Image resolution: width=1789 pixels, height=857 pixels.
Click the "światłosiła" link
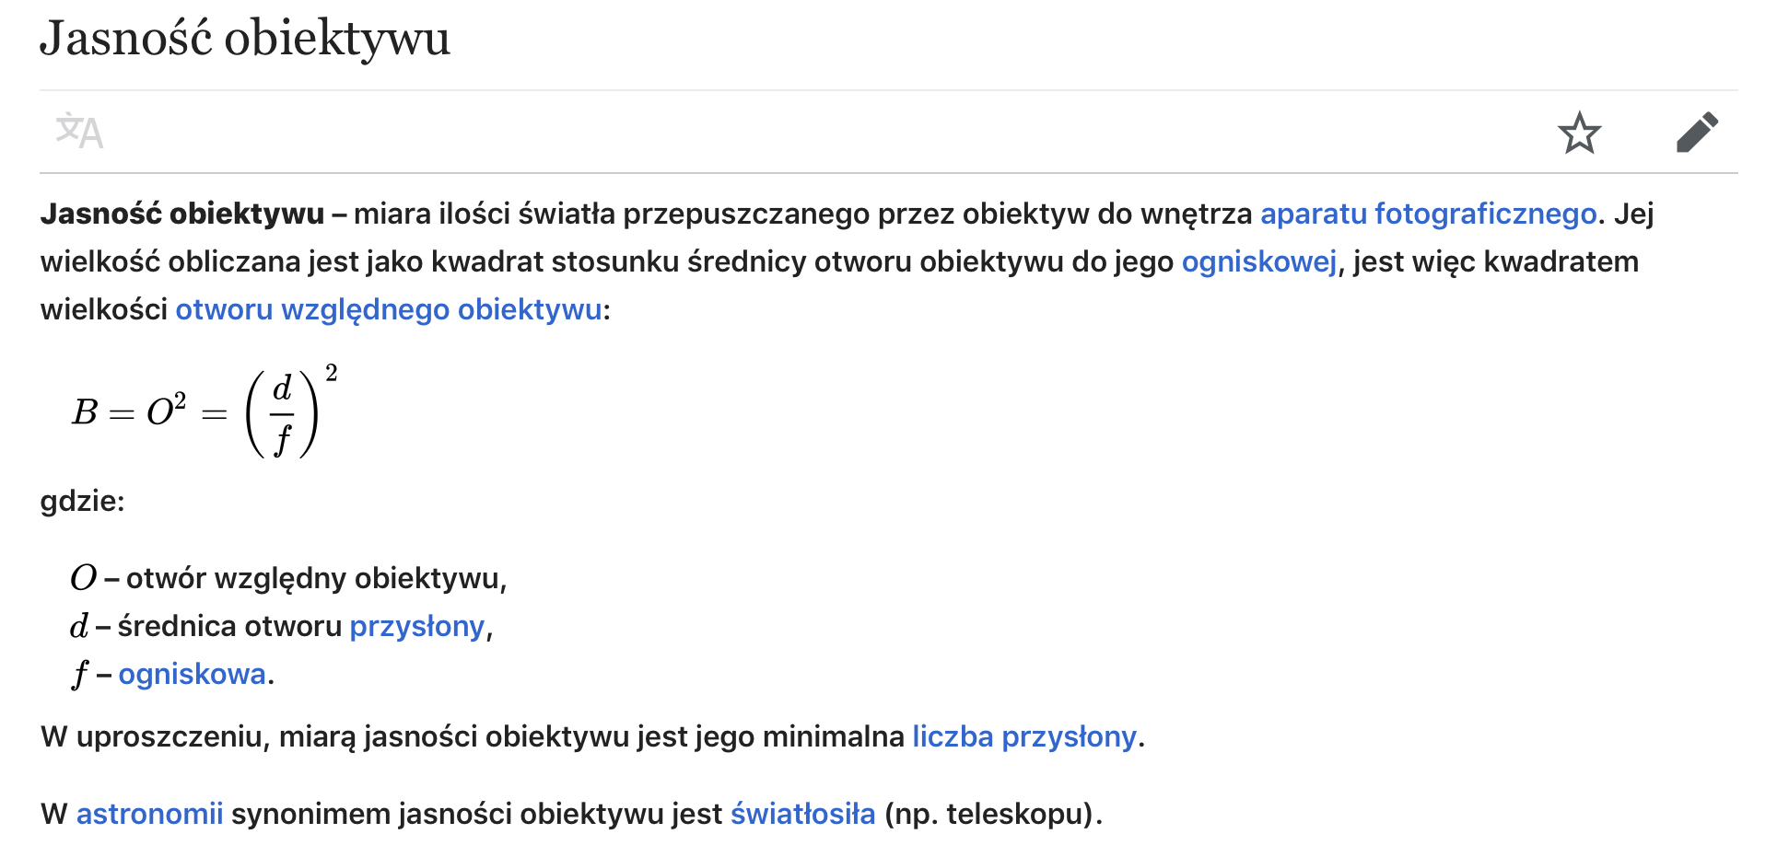point(802,814)
